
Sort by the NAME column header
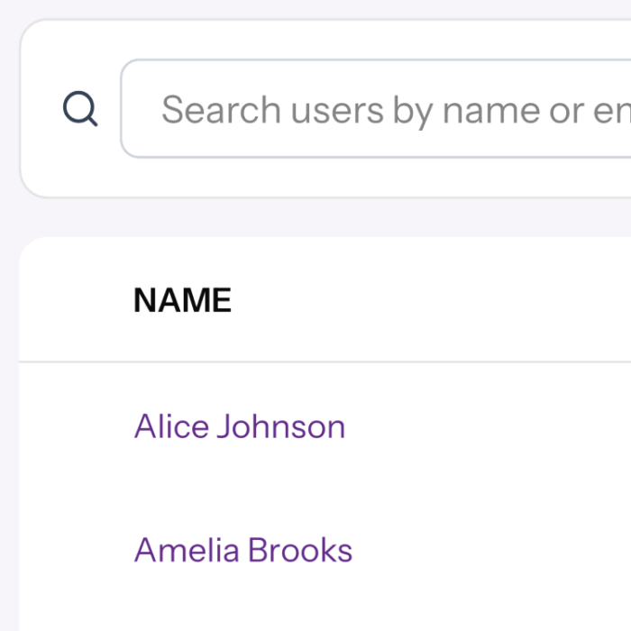[182, 300]
